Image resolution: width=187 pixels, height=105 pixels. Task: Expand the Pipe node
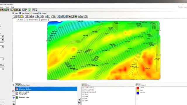[x=83, y=99]
